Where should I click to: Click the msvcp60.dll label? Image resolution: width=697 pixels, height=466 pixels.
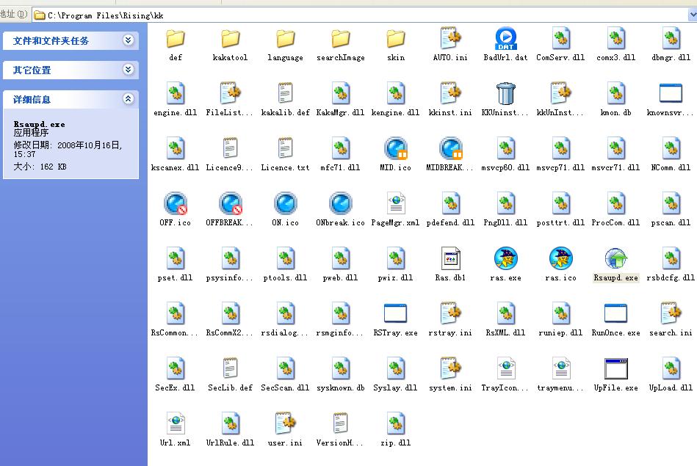pyautogui.click(x=506, y=167)
